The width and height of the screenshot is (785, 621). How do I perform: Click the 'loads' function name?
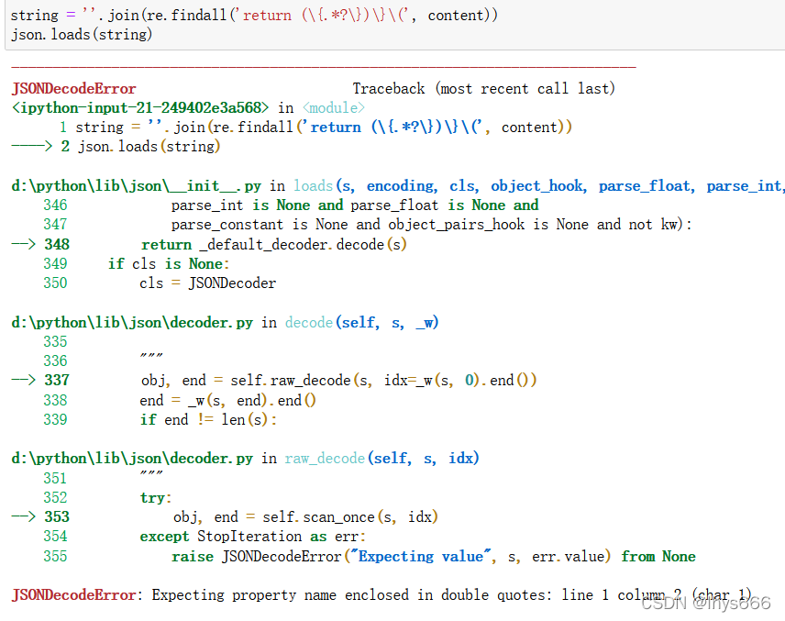[x=313, y=186]
